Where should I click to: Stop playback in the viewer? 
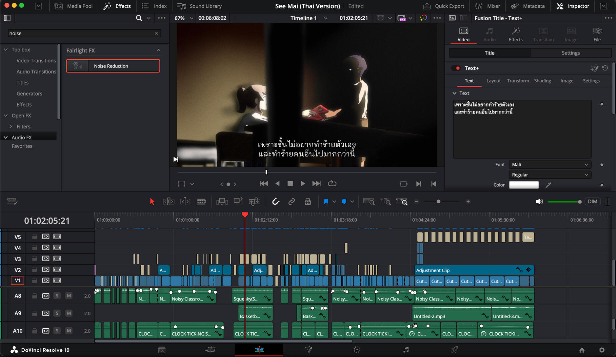click(290, 184)
